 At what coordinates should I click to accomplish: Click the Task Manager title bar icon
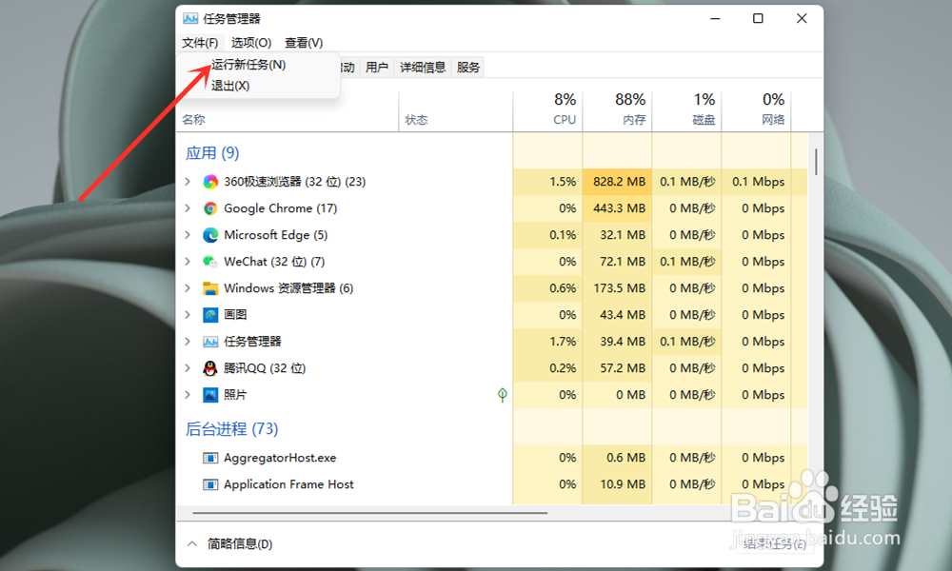coord(190,19)
